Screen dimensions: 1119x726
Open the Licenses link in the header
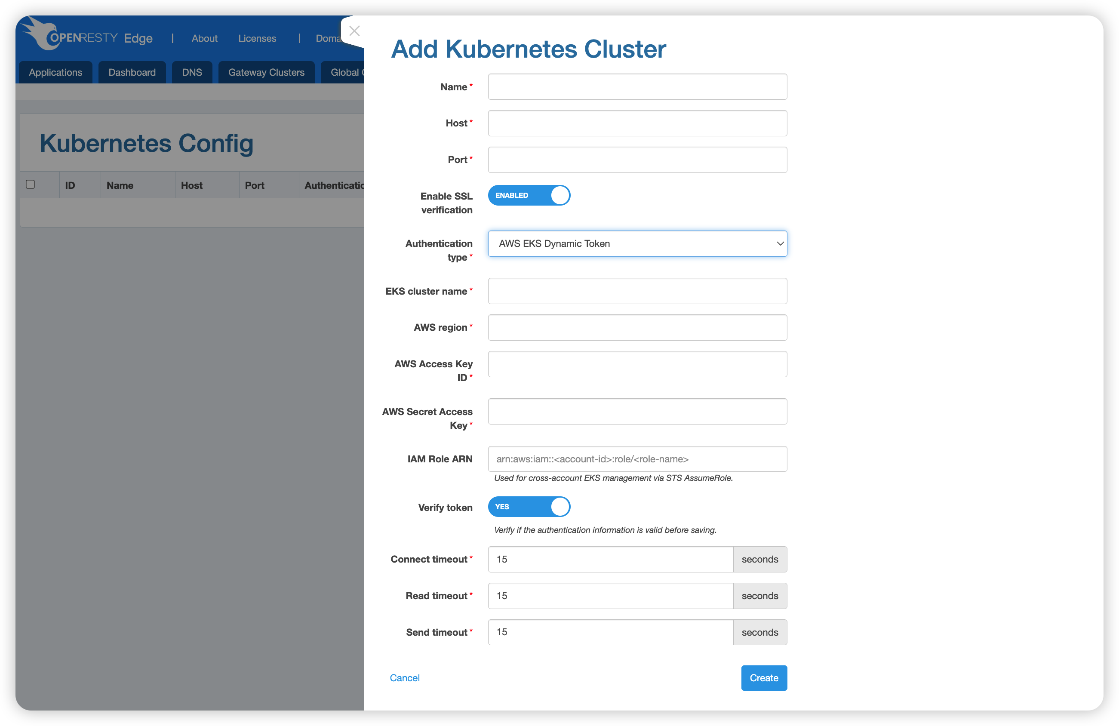[257, 39]
